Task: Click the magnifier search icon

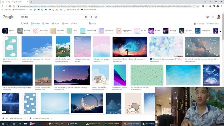Action: (x=96, y=17)
